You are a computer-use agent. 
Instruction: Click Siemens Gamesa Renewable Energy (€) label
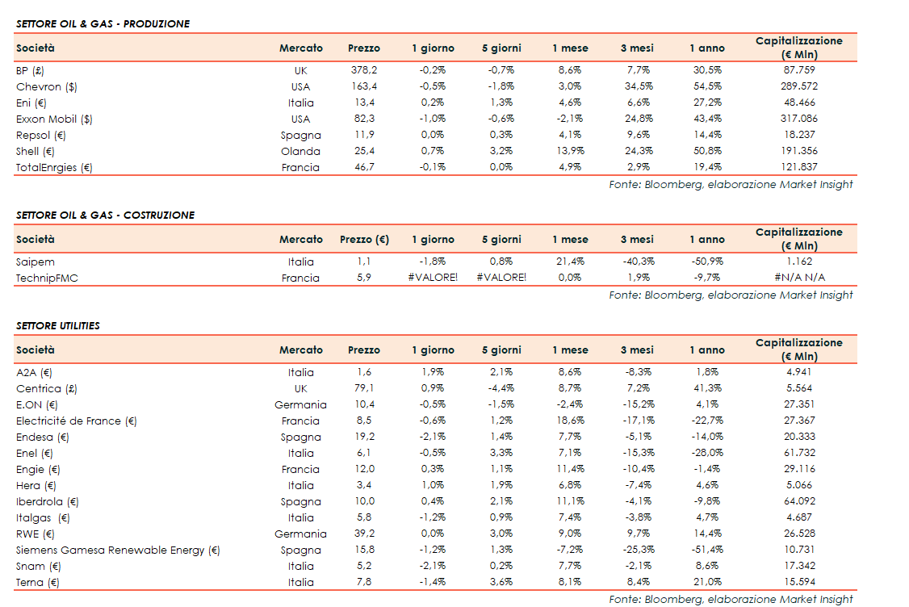coord(118,550)
